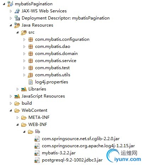Click the mybatisPagination project icon
Screen dimensions: 143x165
pyautogui.click(x=10, y=4)
